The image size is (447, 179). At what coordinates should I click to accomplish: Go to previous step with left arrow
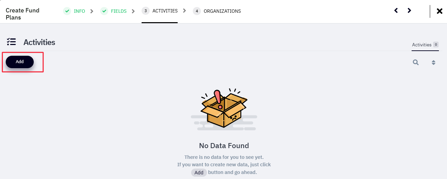tap(396, 10)
